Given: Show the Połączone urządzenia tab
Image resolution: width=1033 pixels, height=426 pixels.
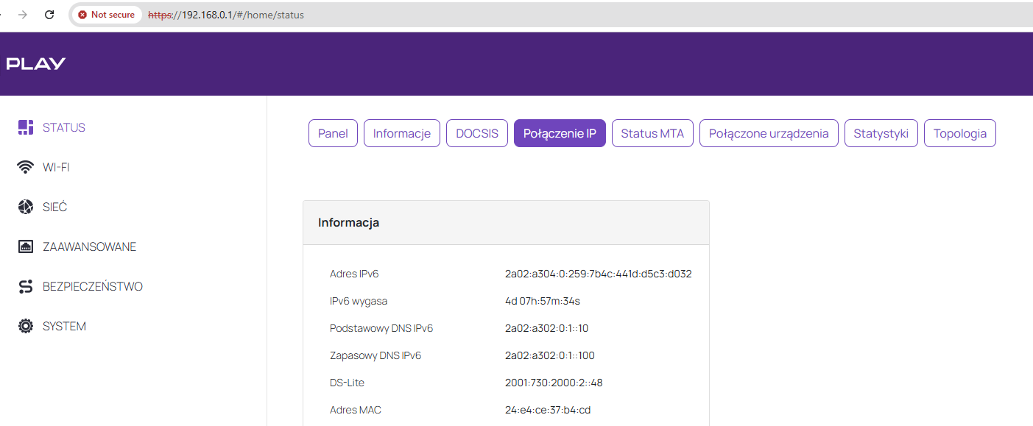Looking at the screenshot, I should (x=769, y=133).
